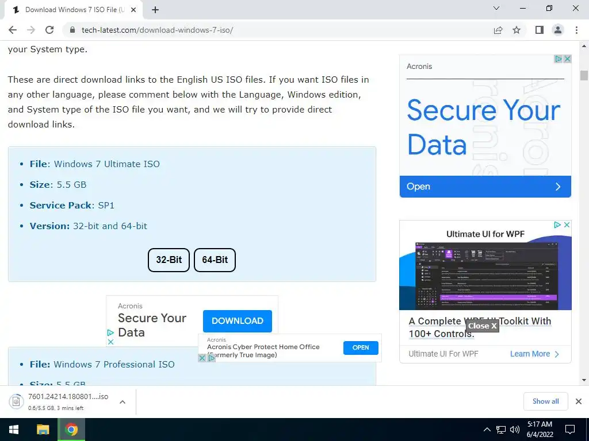This screenshot has width=589, height=441.
Task: Click the Ultimate UI for WPF ad screenshot
Action: pyautogui.click(x=486, y=276)
